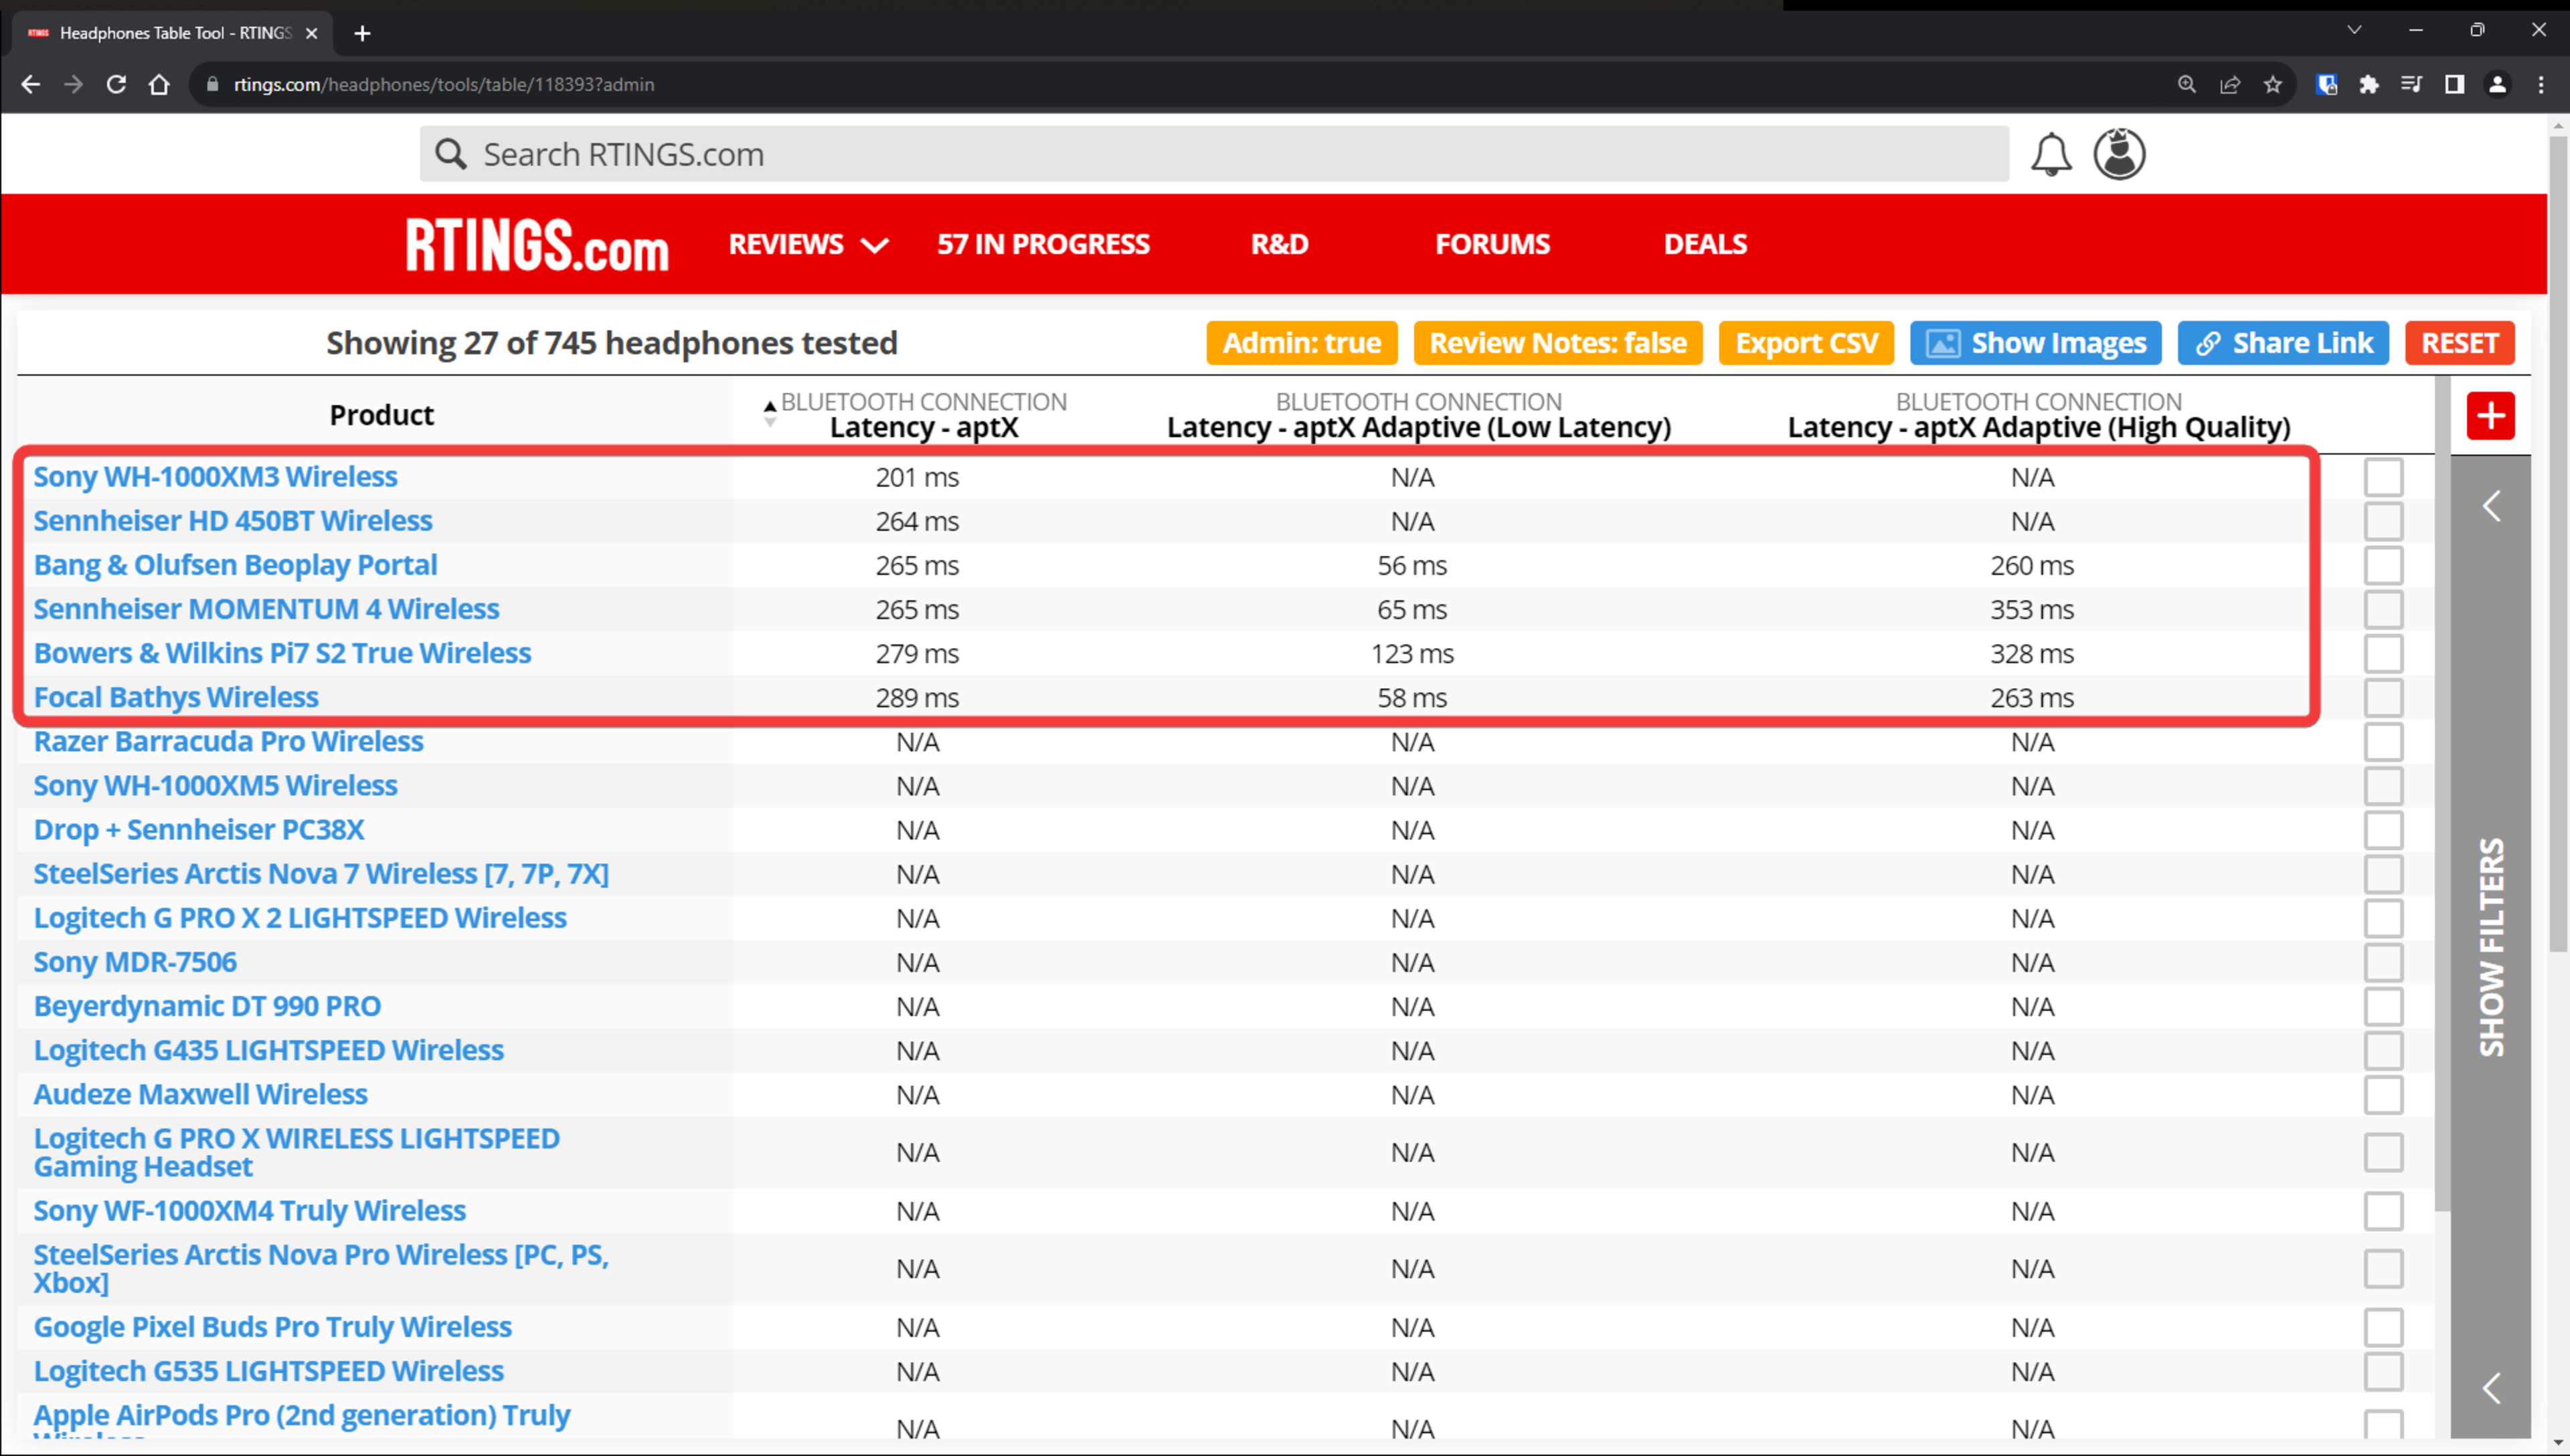The image size is (2570, 1456).
Task: Open the user profile avatar
Action: [x=2119, y=154]
